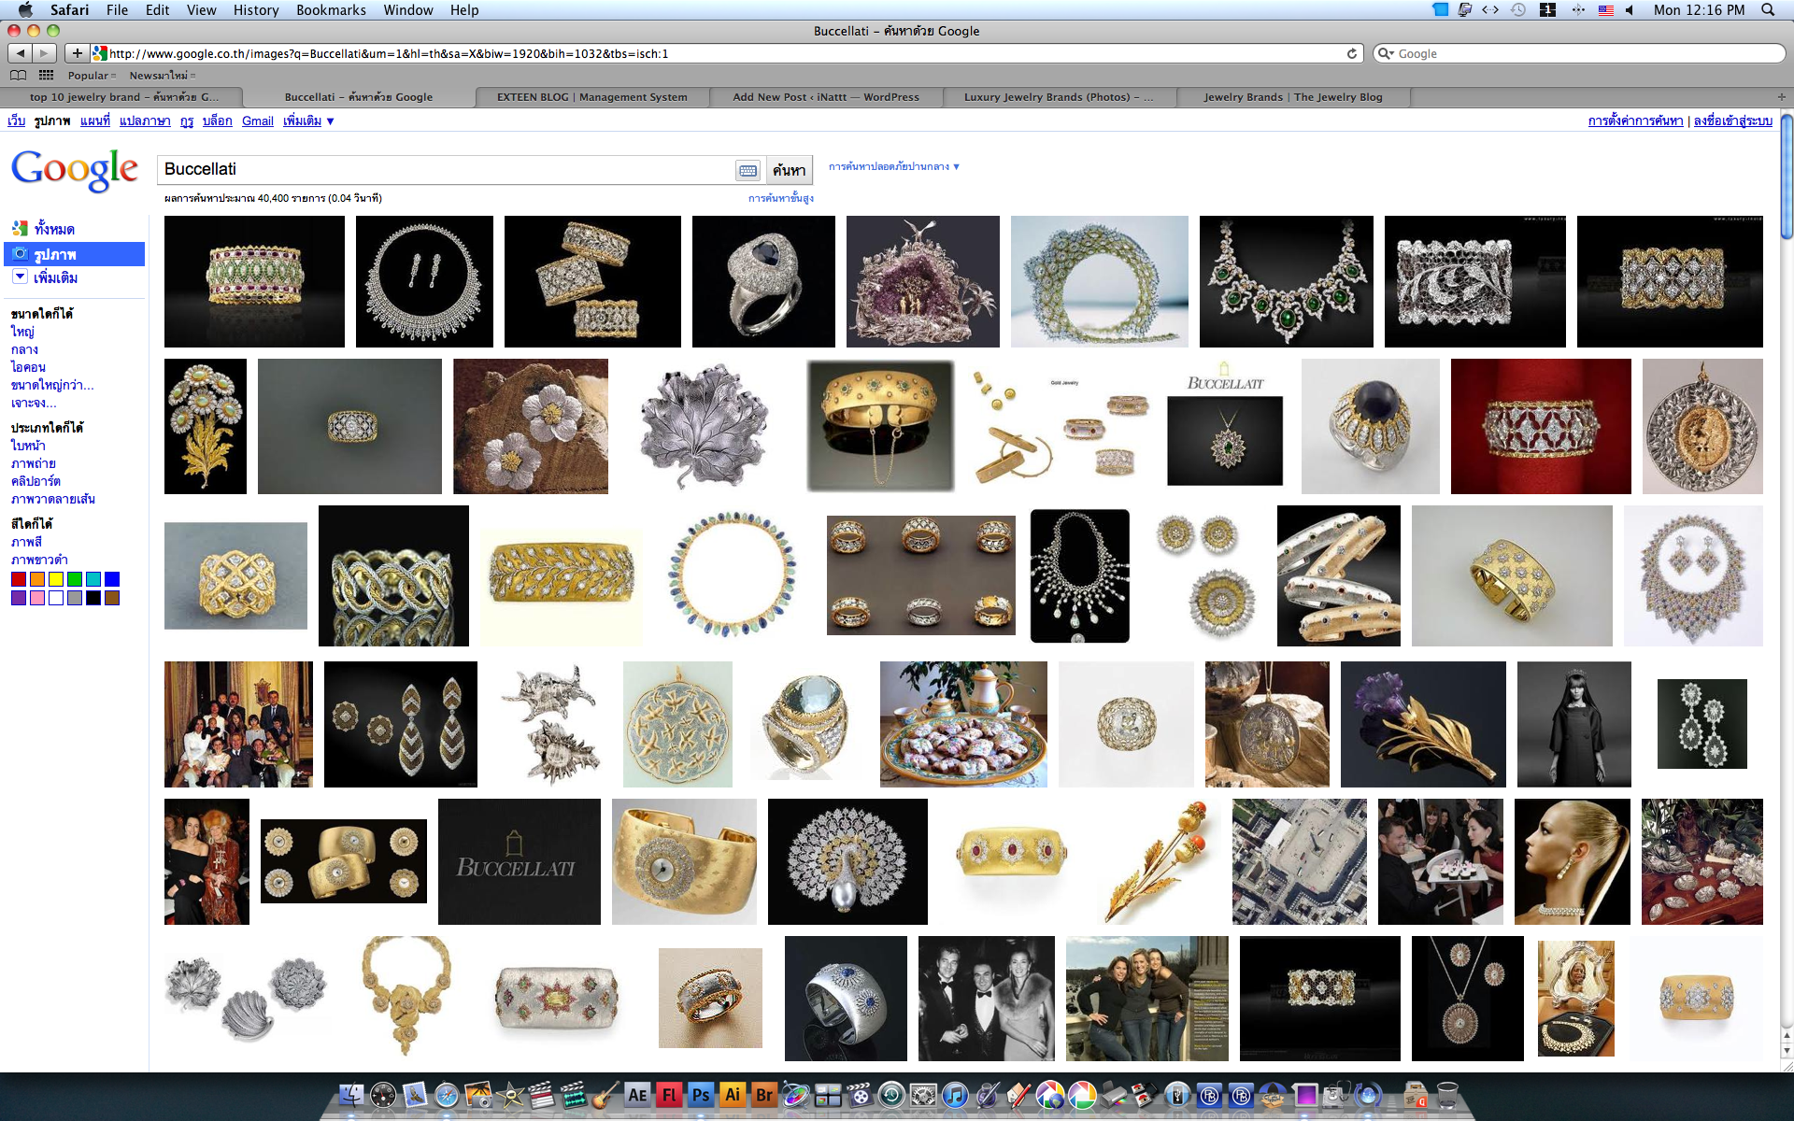Image resolution: width=1794 pixels, height=1121 pixels.
Task: Switch to the top 10 jewelry brand tab
Action: click(123, 96)
